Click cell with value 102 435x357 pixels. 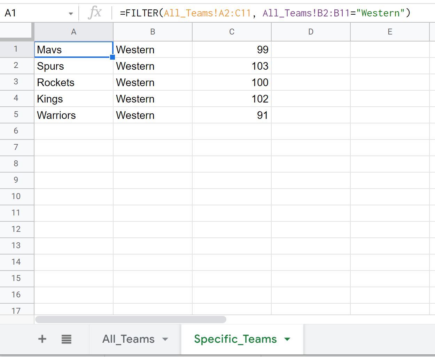[x=232, y=99]
